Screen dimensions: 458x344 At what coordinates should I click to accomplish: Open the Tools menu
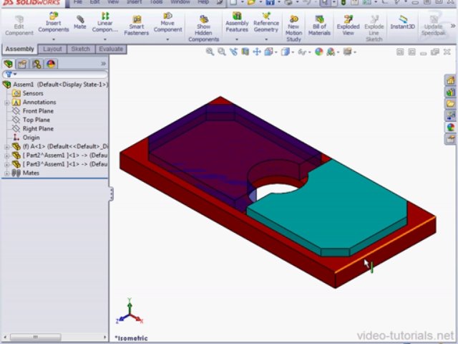(x=156, y=2)
